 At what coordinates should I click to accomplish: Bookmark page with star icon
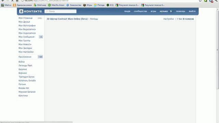[x=200, y=1]
